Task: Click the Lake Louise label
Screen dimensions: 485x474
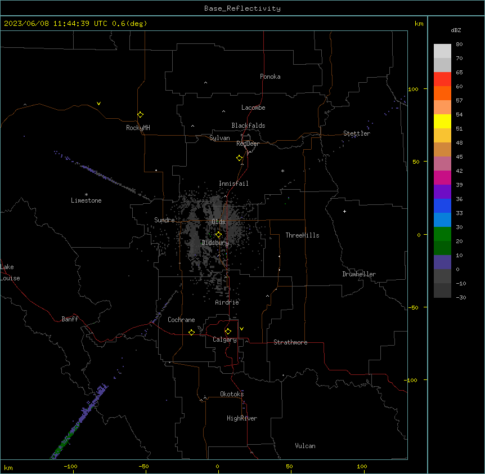Action: [x=10, y=272]
